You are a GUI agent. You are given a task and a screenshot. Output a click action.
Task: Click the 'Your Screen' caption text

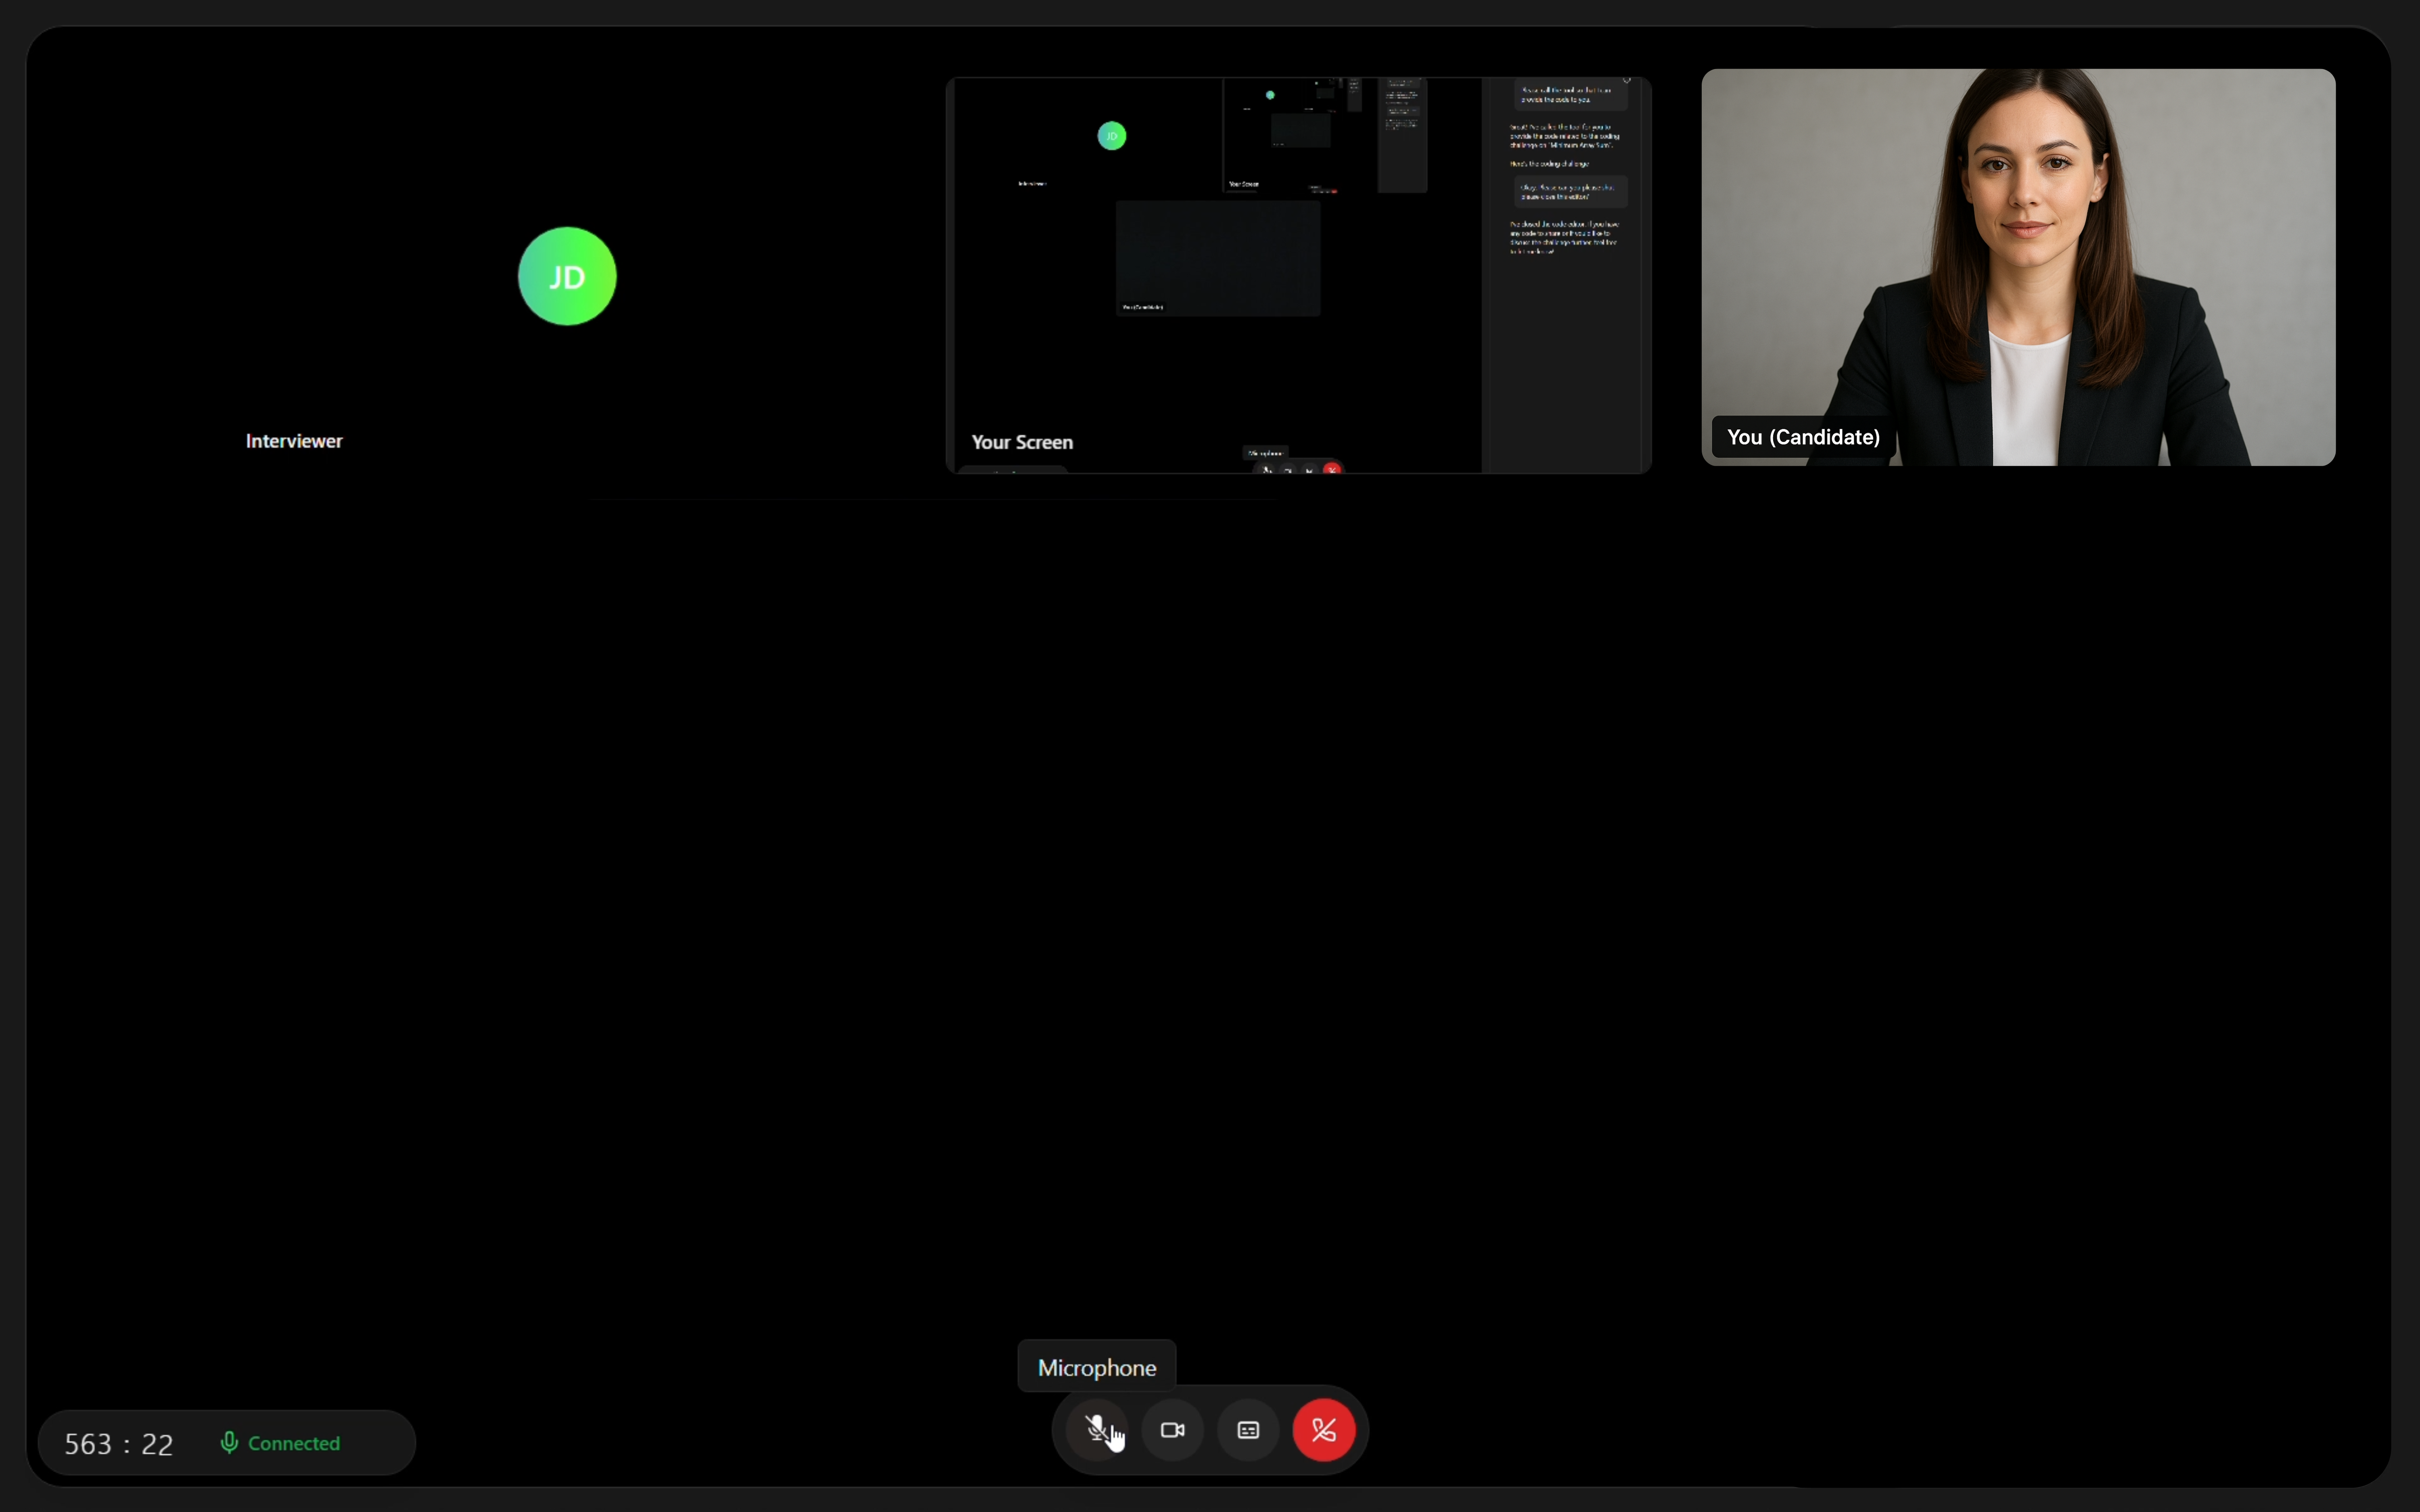[1022, 442]
